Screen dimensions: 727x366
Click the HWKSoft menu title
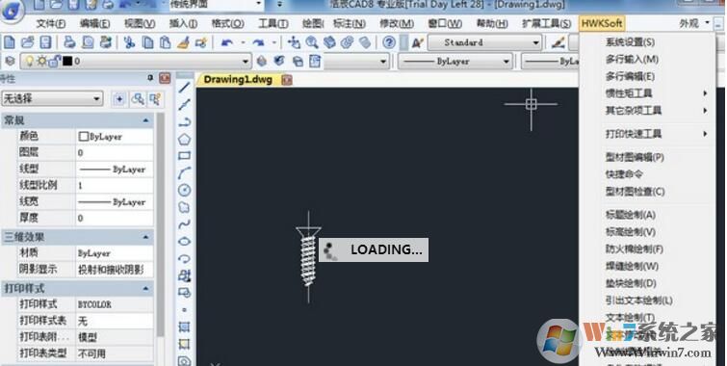click(602, 23)
